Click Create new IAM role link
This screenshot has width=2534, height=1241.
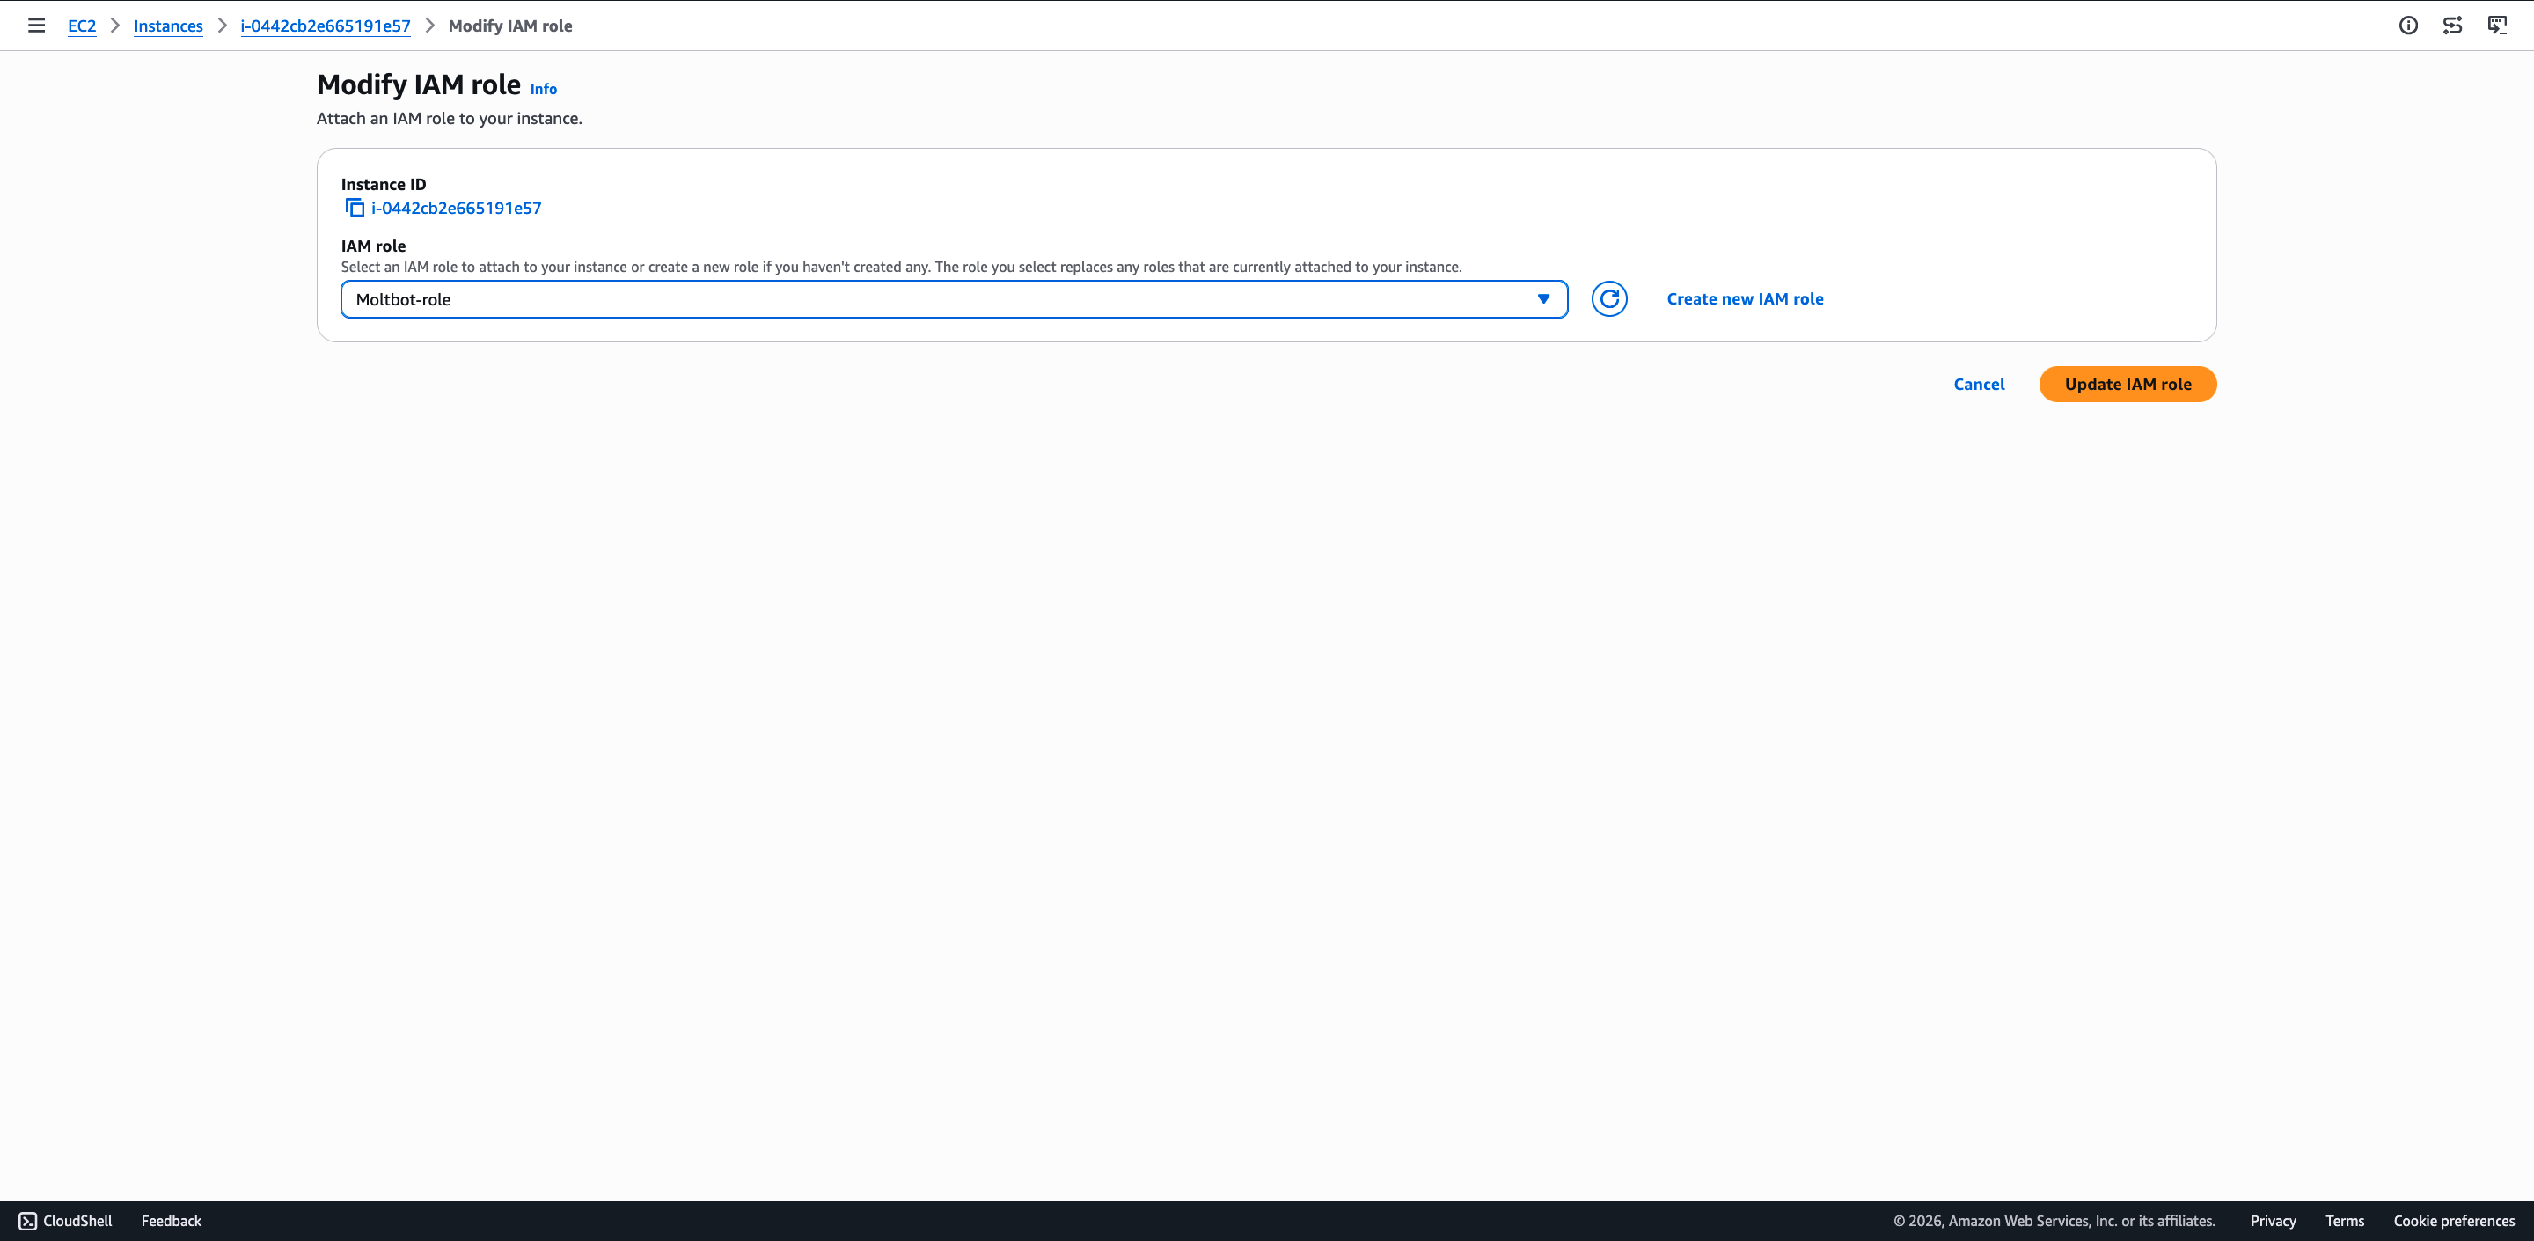pos(1745,299)
